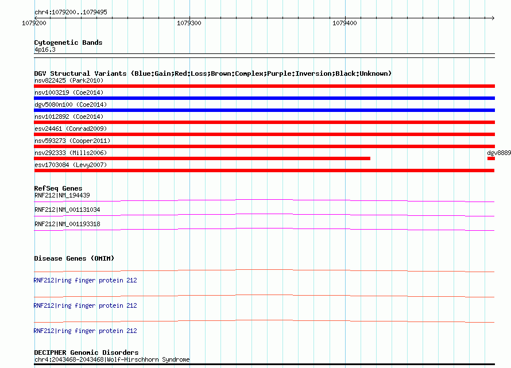Open the nsv593273 (Cooper2011) variant label

[72, 141]
